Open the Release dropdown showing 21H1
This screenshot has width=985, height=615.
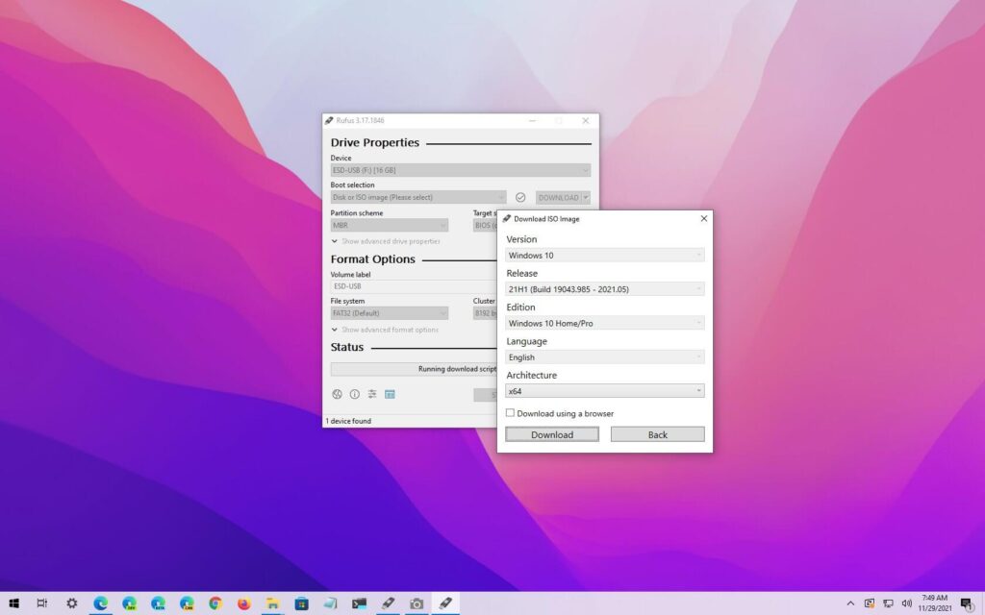pos(604,288)
